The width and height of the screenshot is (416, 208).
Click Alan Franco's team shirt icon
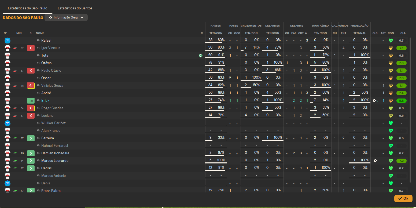(8, 131)
